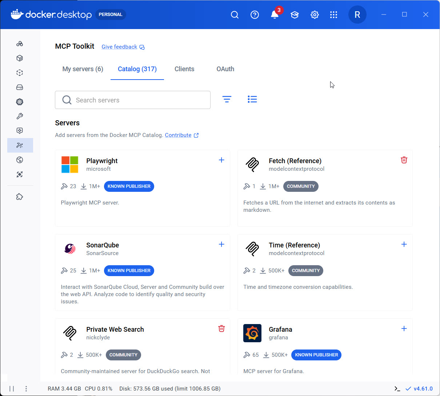Click KNOWN PUBLISHER badge on Playwright card
This screenshot has width=440, height=396.
pyautogui.click(x=129, y=186)
